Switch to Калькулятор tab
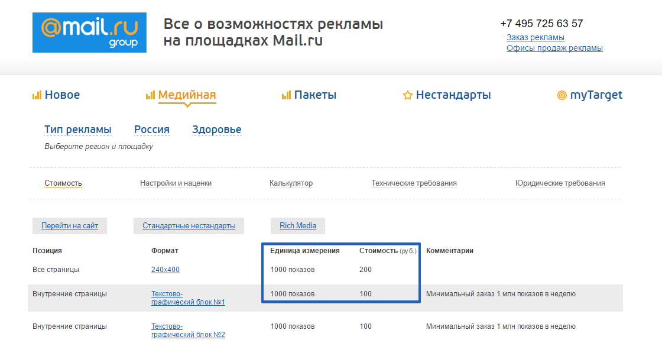Image resolution: width=662 pixels, height=343 pixels. pyautogui.click(x=291, y=183)
